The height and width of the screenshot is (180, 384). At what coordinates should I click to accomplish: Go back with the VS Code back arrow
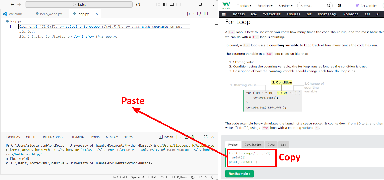click(12, 4)
